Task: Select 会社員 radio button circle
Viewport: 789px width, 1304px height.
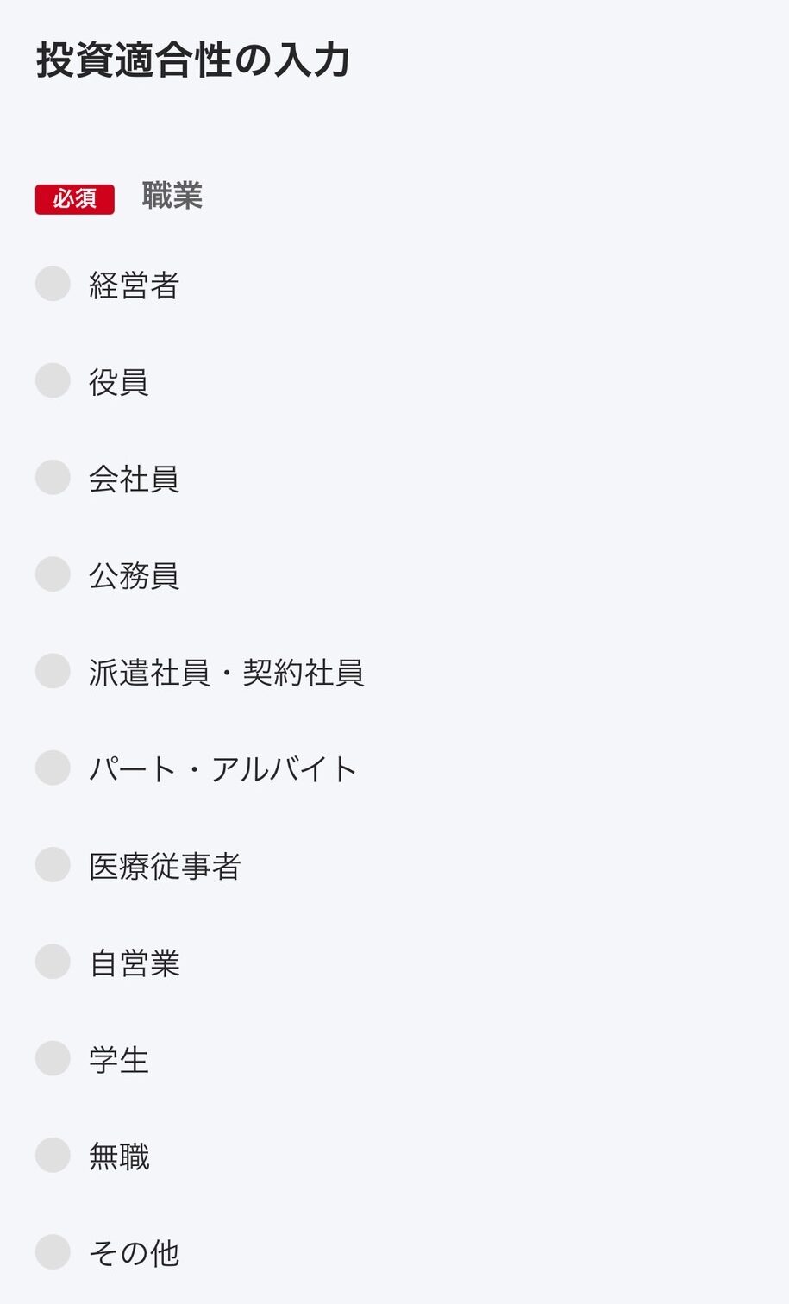Action: [53, 477]
